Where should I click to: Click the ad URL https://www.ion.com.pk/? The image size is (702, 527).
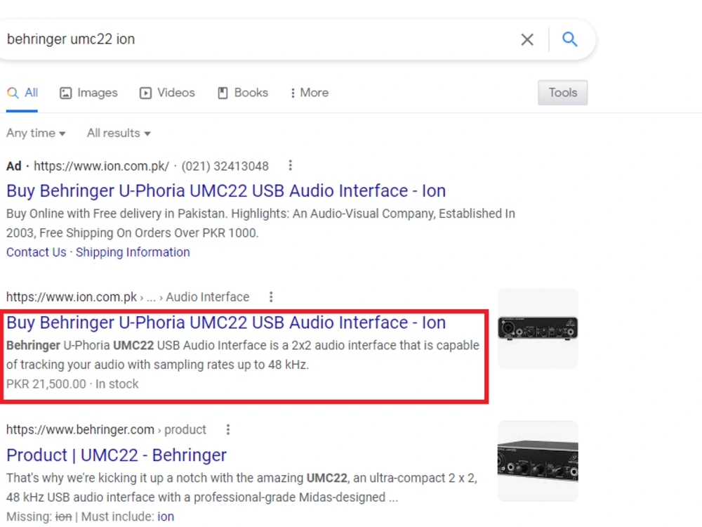(x=102, y=167)
